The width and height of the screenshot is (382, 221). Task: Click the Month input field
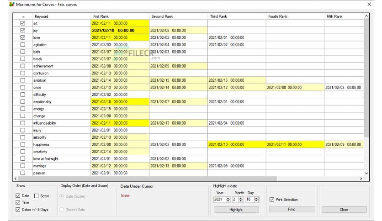click(x=235, y=200)
